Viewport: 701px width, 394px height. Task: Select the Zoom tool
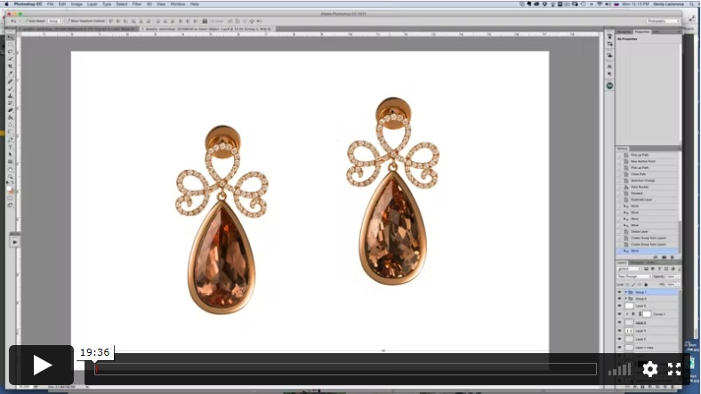(x=11, y=176)
